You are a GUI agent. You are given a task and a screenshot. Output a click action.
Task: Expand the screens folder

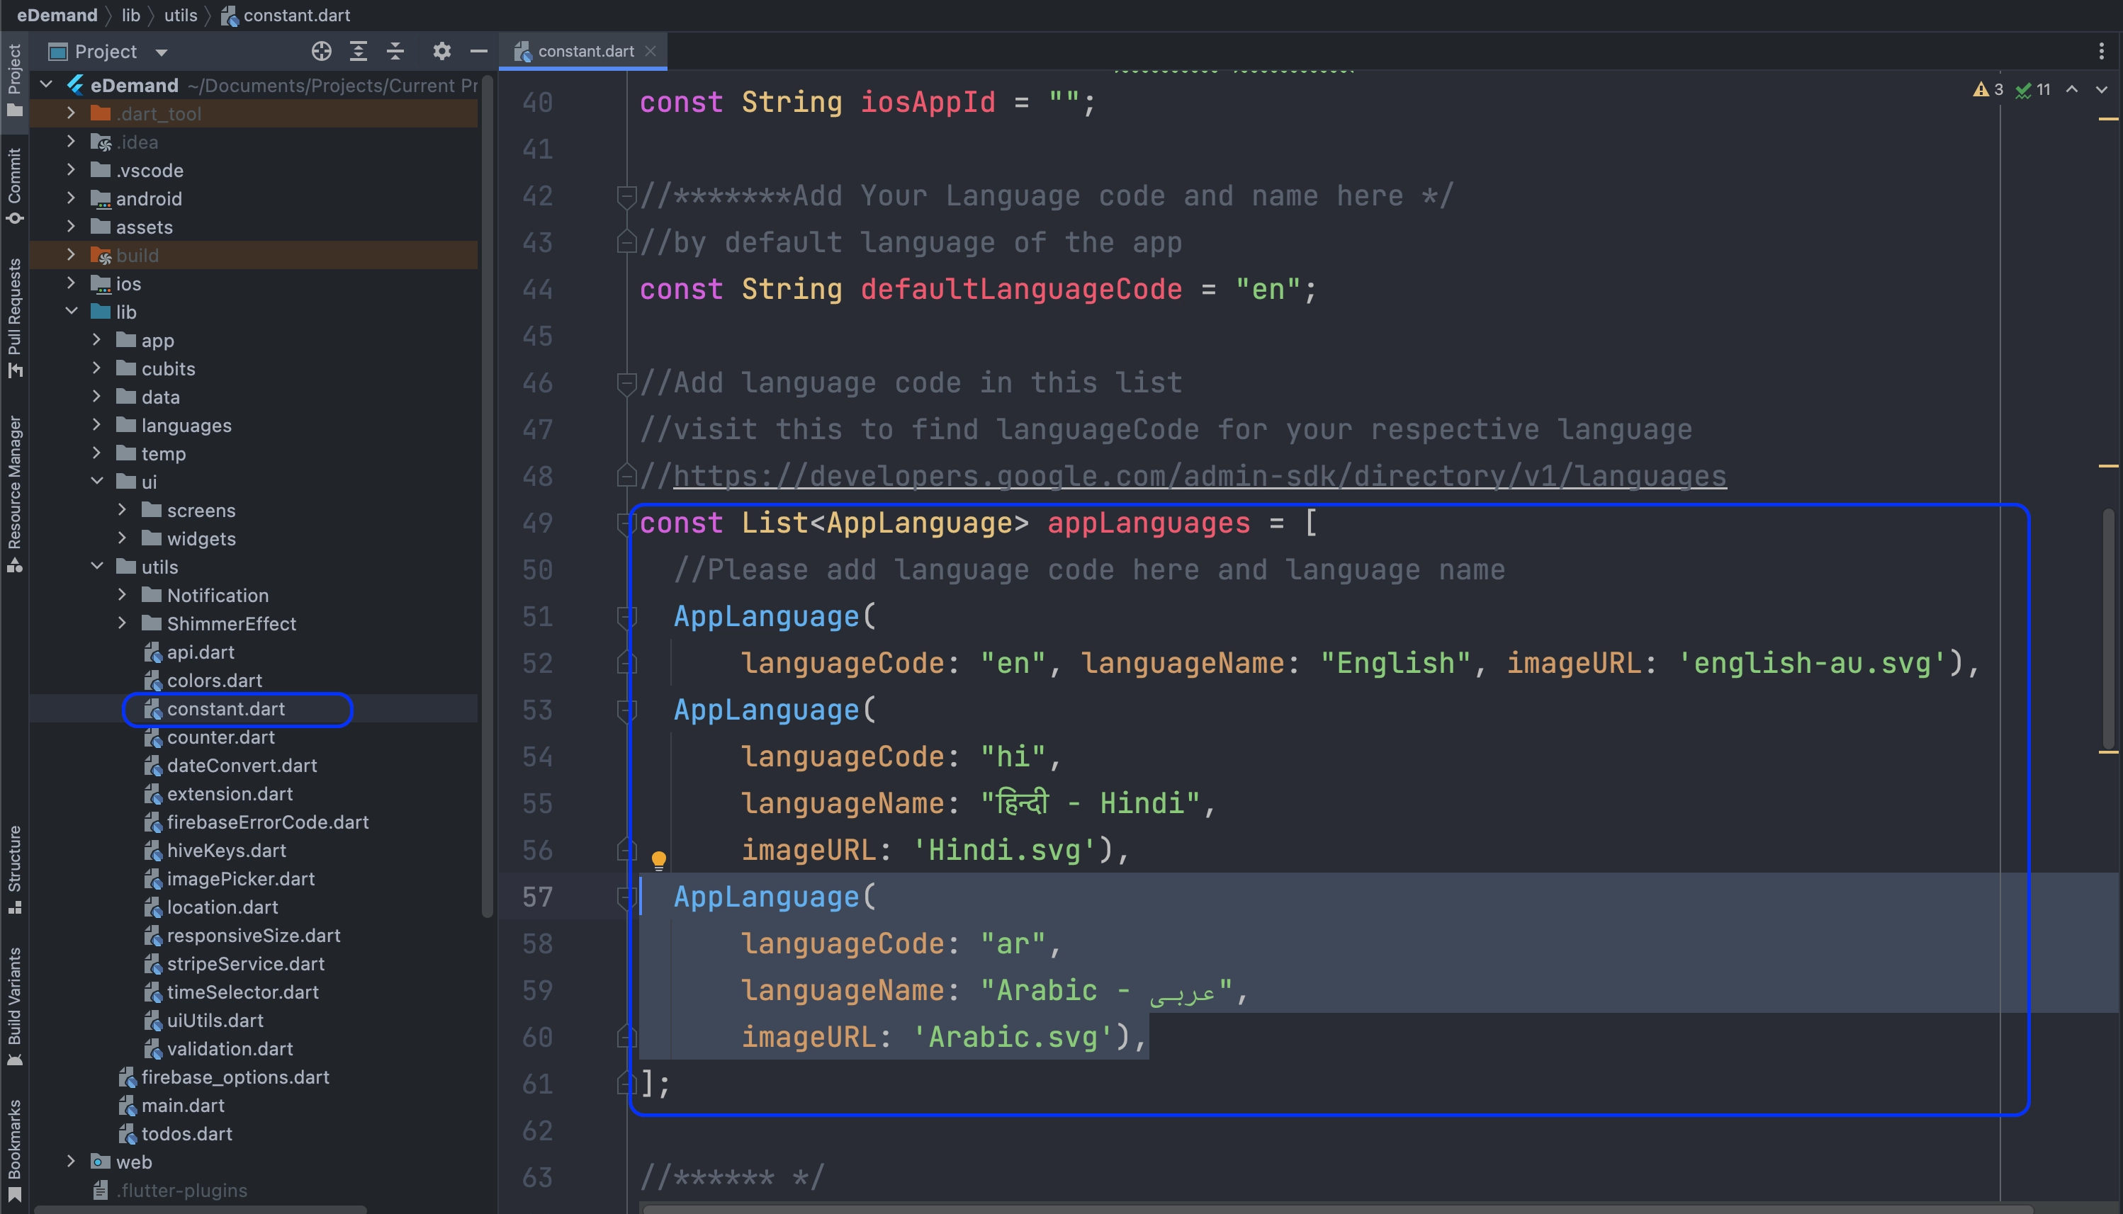tap(122, 510)
